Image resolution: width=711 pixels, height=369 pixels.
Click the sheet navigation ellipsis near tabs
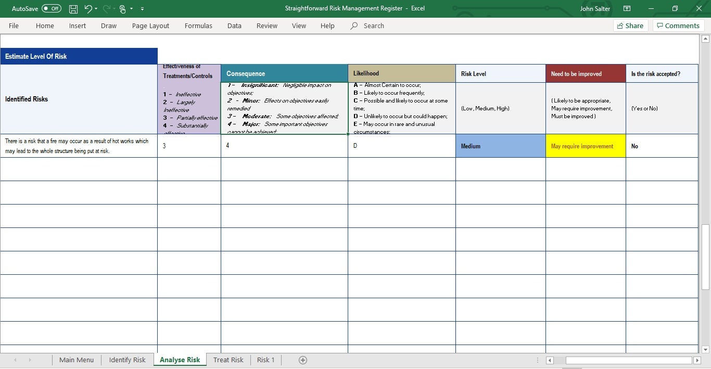click(538, 360)
